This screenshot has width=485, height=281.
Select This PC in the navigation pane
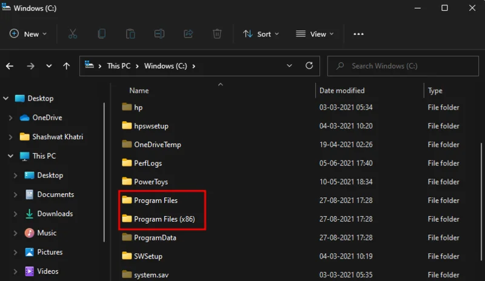pyautogui.click(x=44, y=156)
